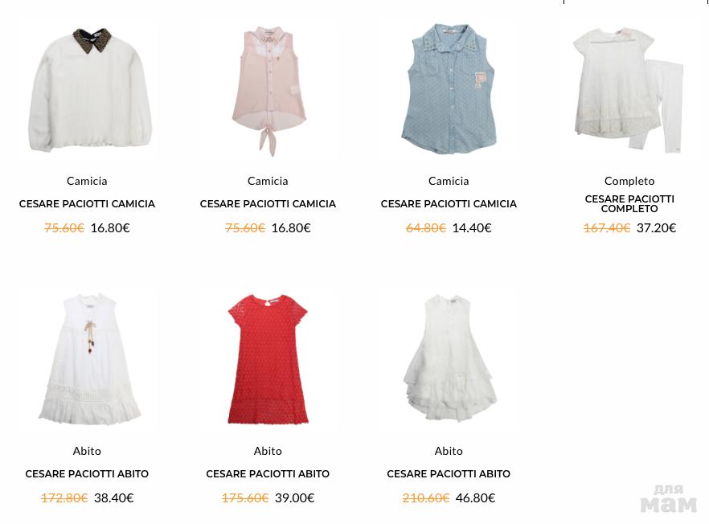Open the red crochet dress image
The image size is (709, 524).
268,359
